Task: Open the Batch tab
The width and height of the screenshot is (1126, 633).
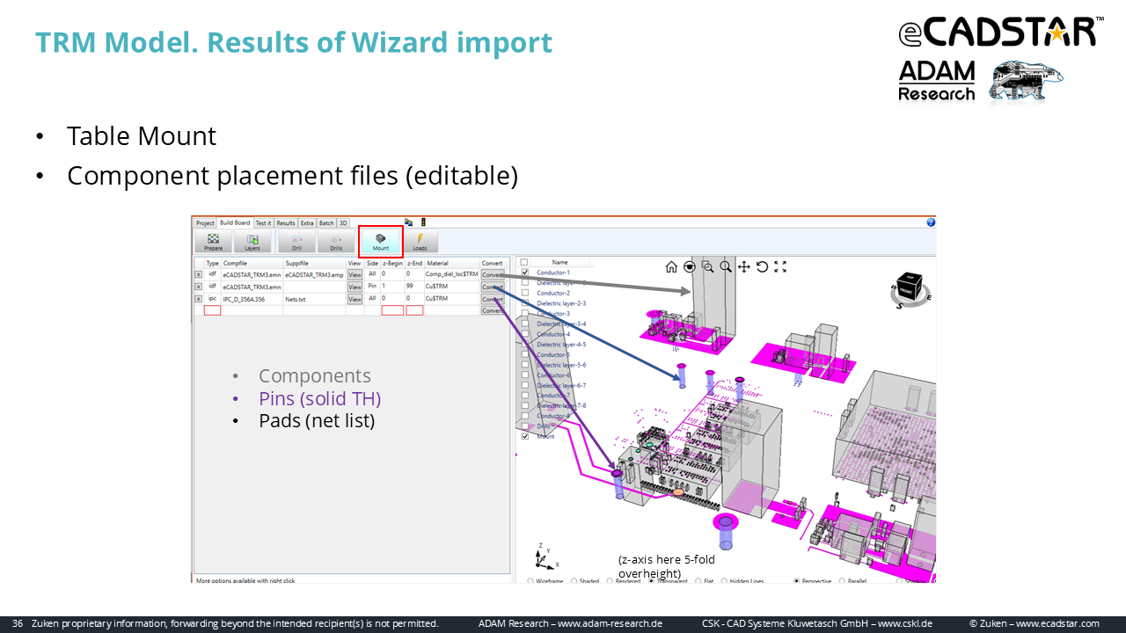Action: [x=326, y=223]
